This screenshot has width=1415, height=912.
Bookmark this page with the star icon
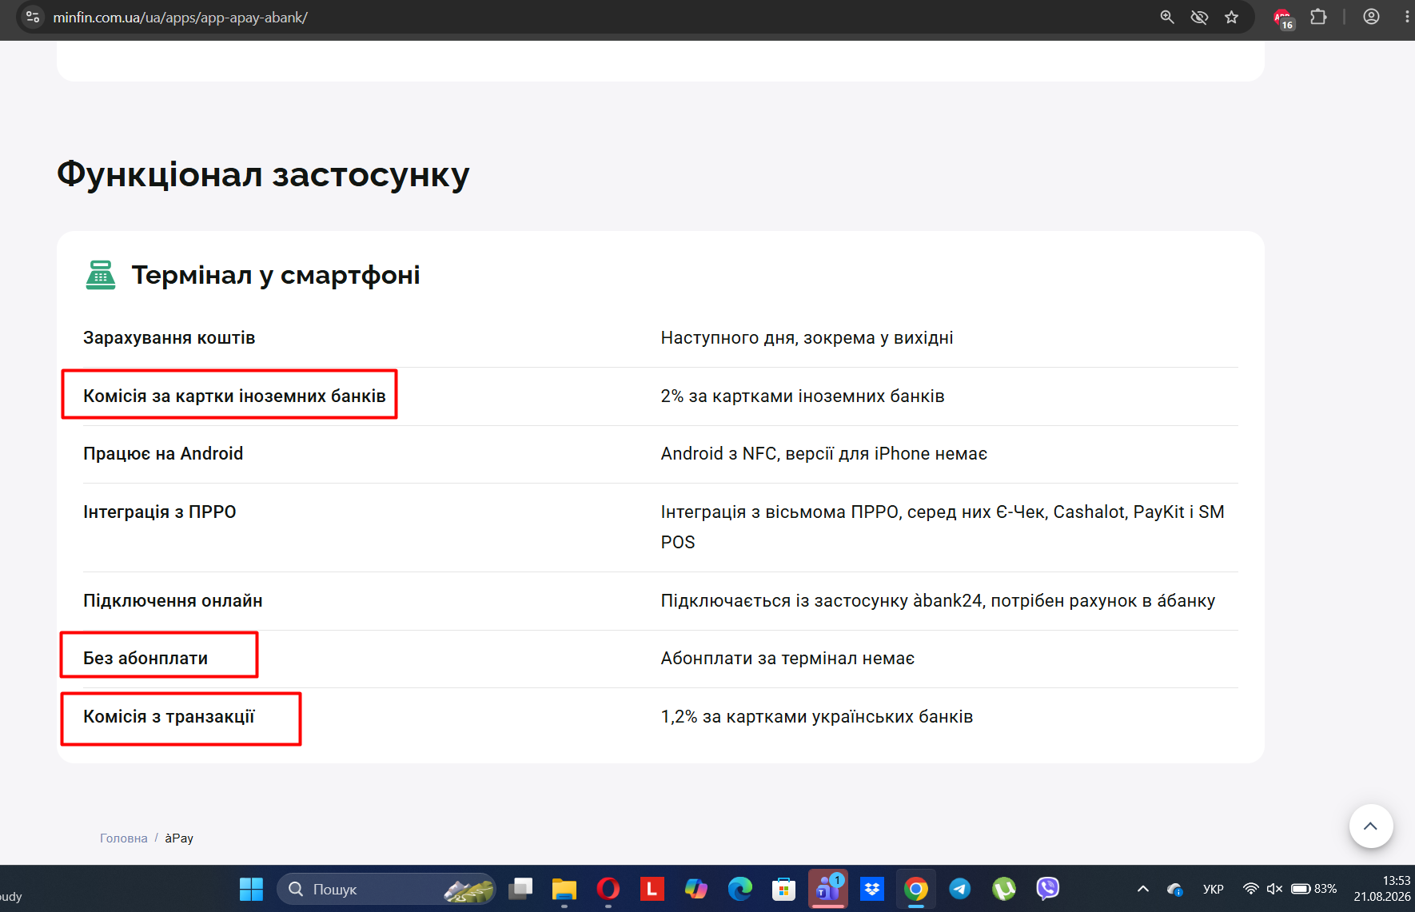(1232, 17)
